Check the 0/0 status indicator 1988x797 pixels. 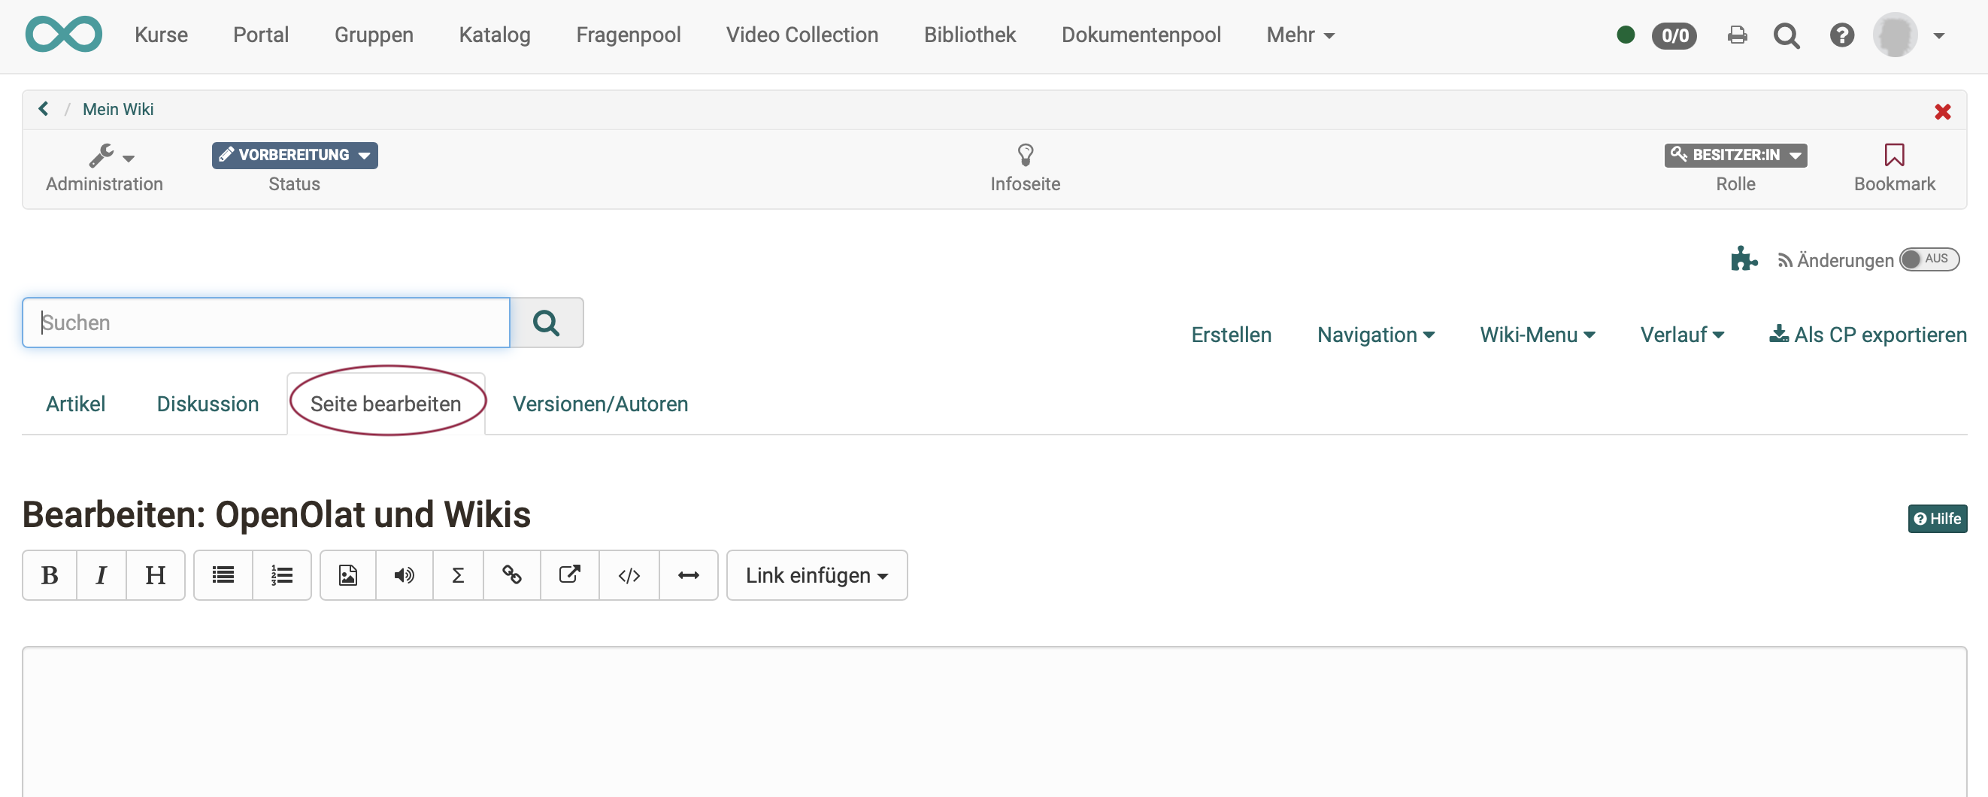pos(1674,35)
